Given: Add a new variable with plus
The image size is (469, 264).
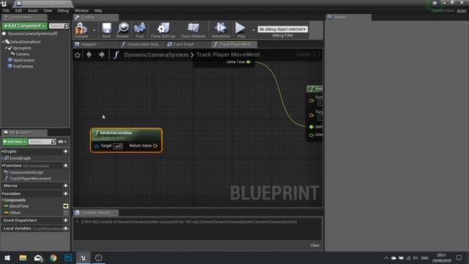Looking at the screenshot, I should pos(65,194).
